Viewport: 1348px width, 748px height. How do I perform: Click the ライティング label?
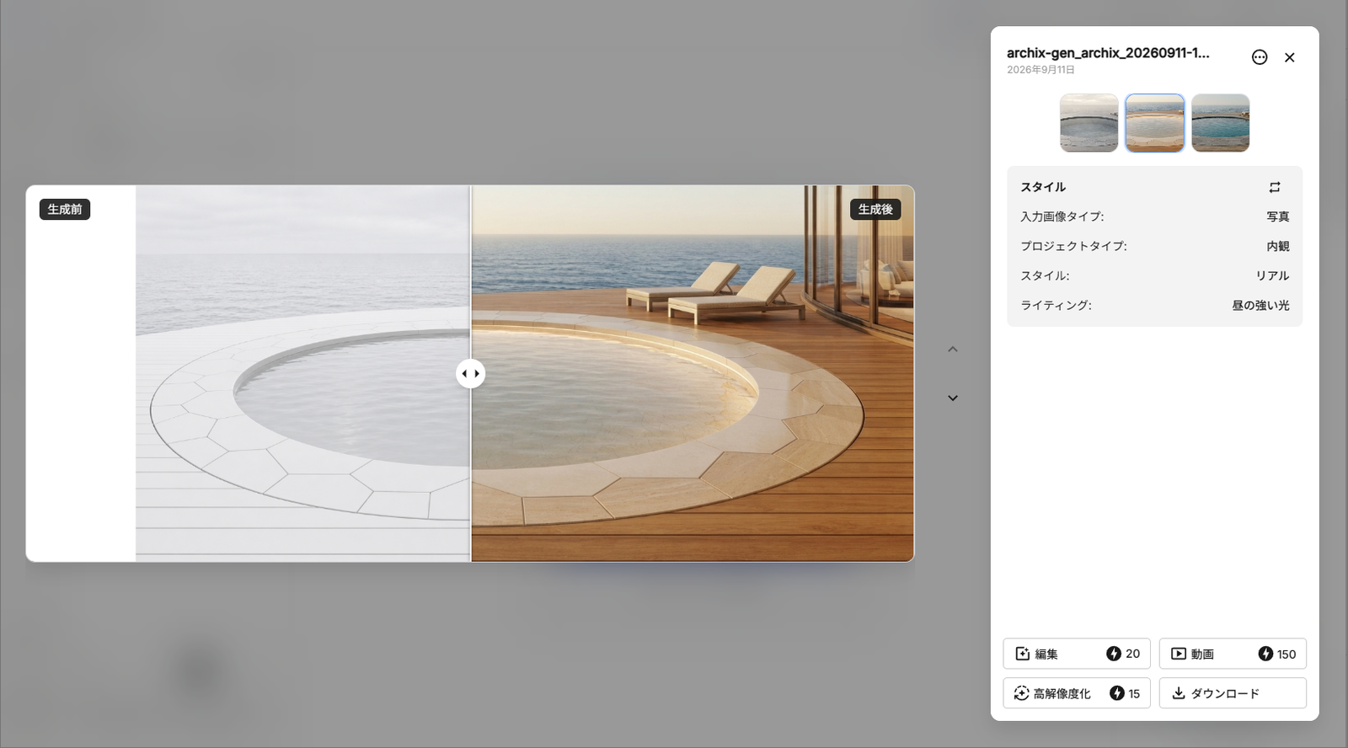point(1056,305)
